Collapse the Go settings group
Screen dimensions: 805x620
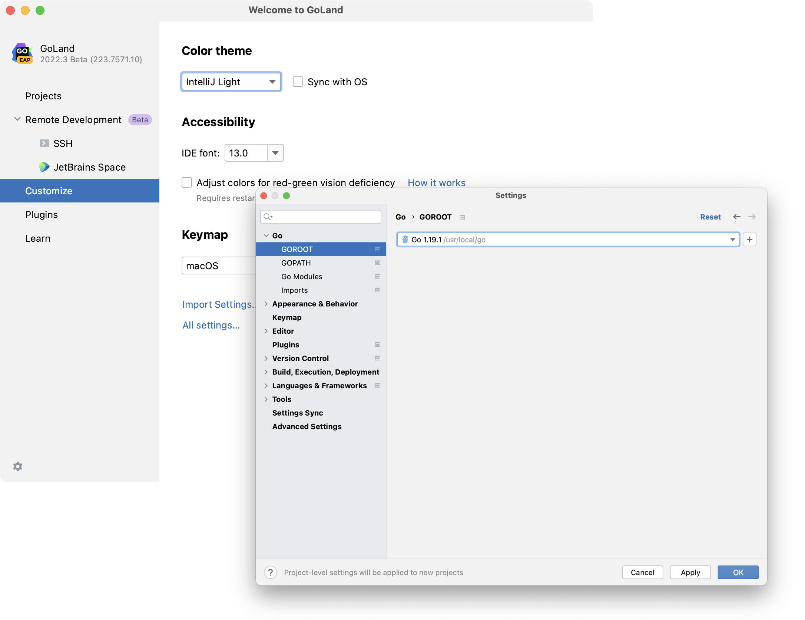pyautogui.click(x=266, y=236)
